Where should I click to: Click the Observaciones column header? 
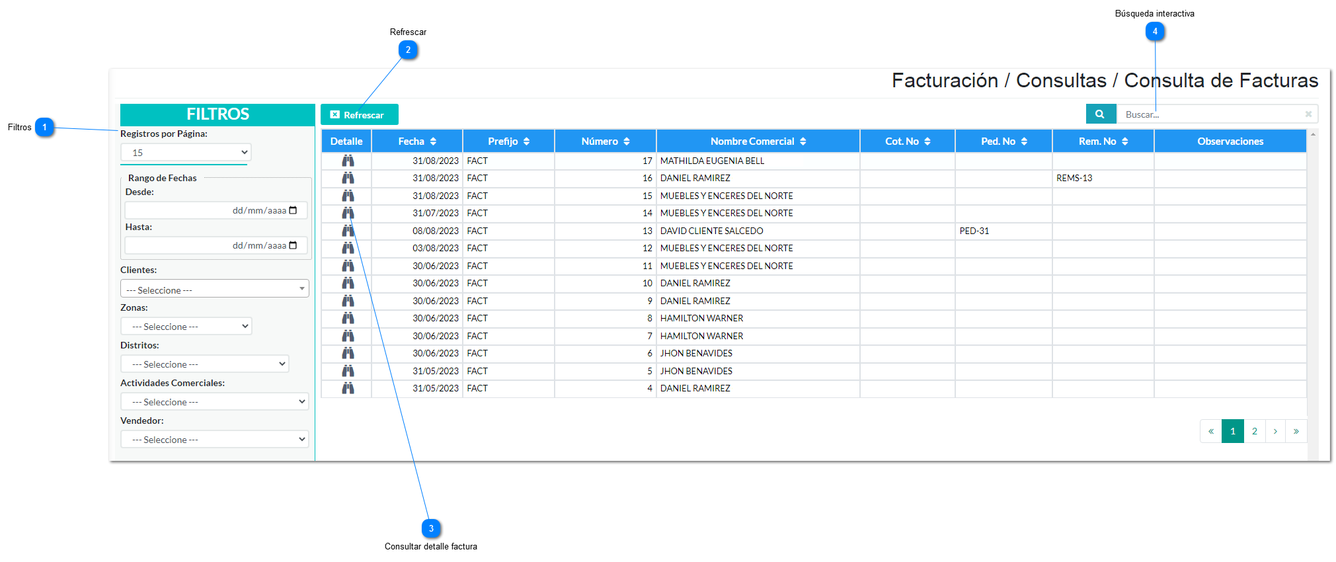coord(1230,141)
